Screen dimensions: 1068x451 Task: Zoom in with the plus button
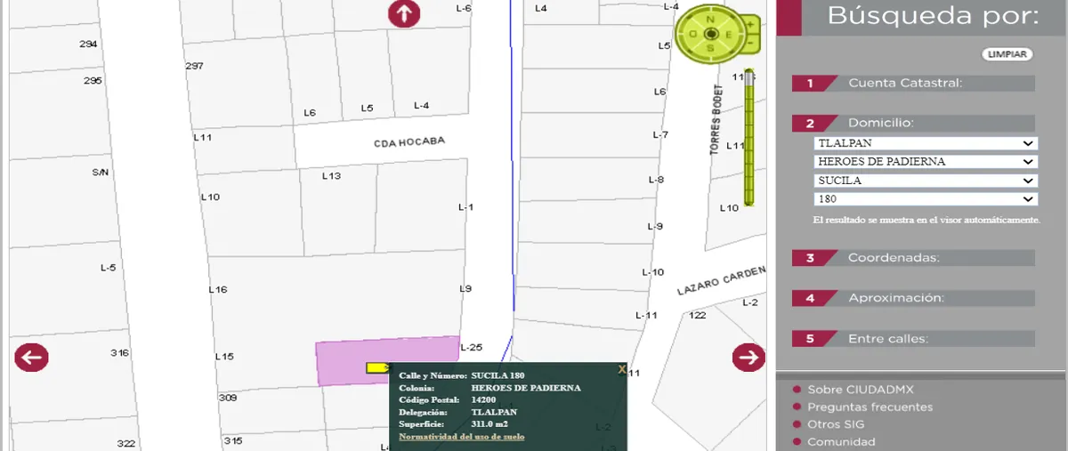coord(750,24)
